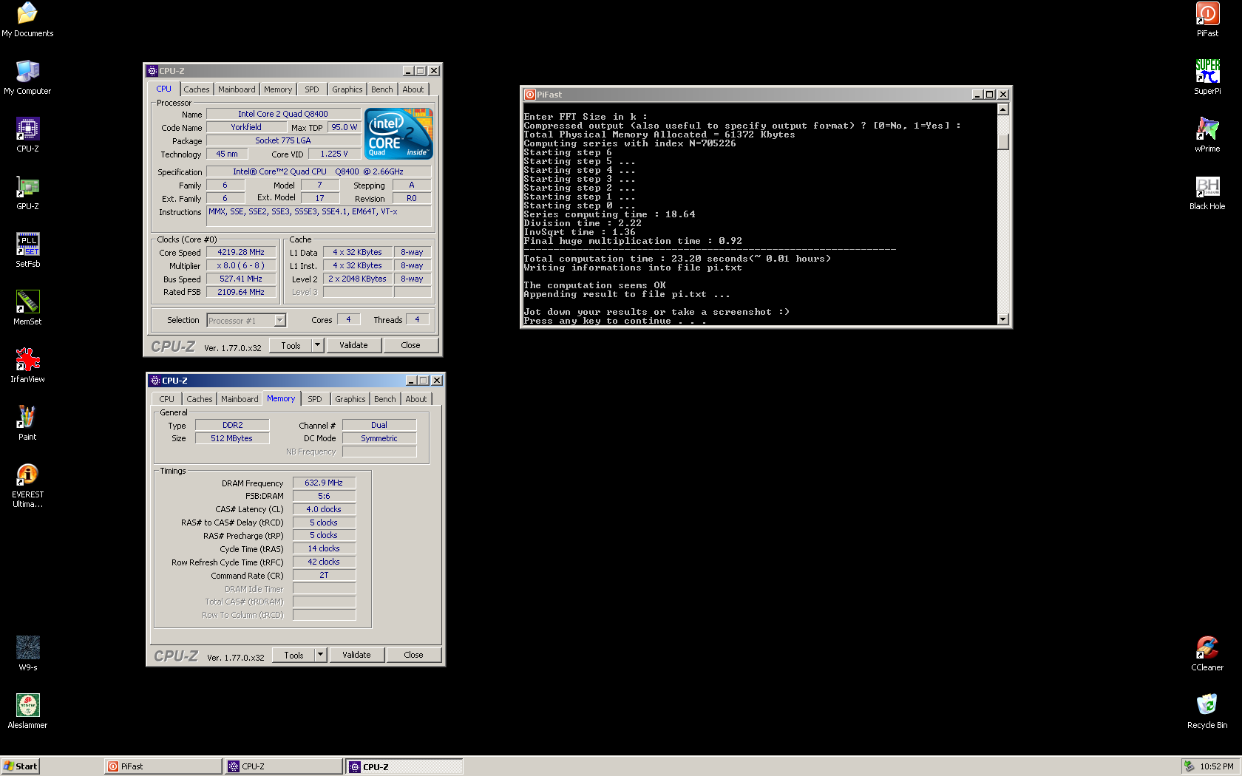Click the DRAM Frequency 632.9 MHz value
Screen dimensions: 1242x776
coord(324,483)
